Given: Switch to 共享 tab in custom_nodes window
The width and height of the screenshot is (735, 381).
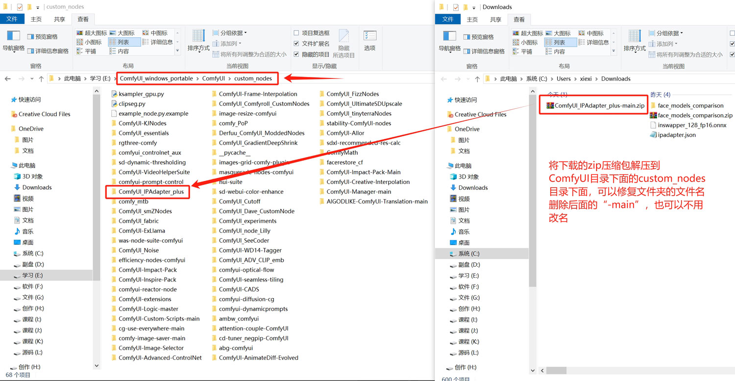Looking at the screenshot, I should 59,19.
